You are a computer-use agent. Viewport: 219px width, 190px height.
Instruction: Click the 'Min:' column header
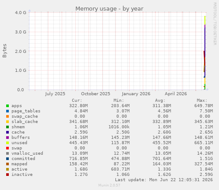tap(119, 101)
